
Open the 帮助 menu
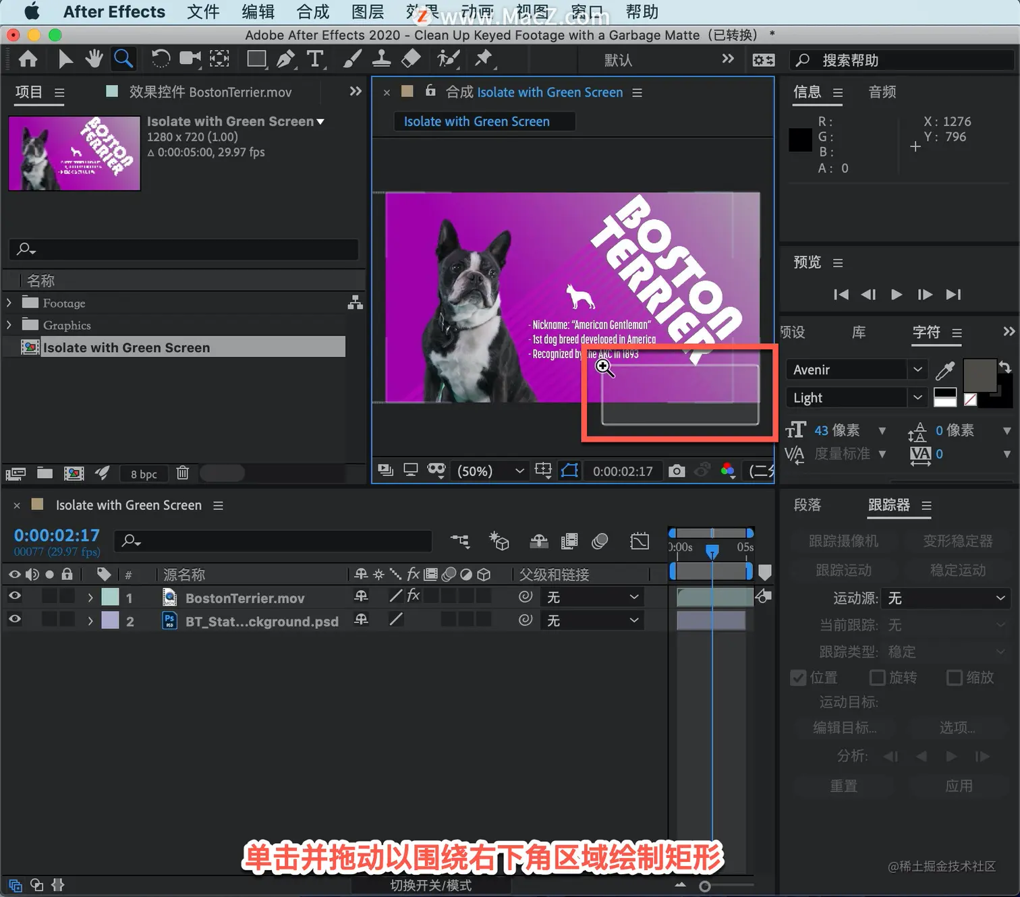642,12
